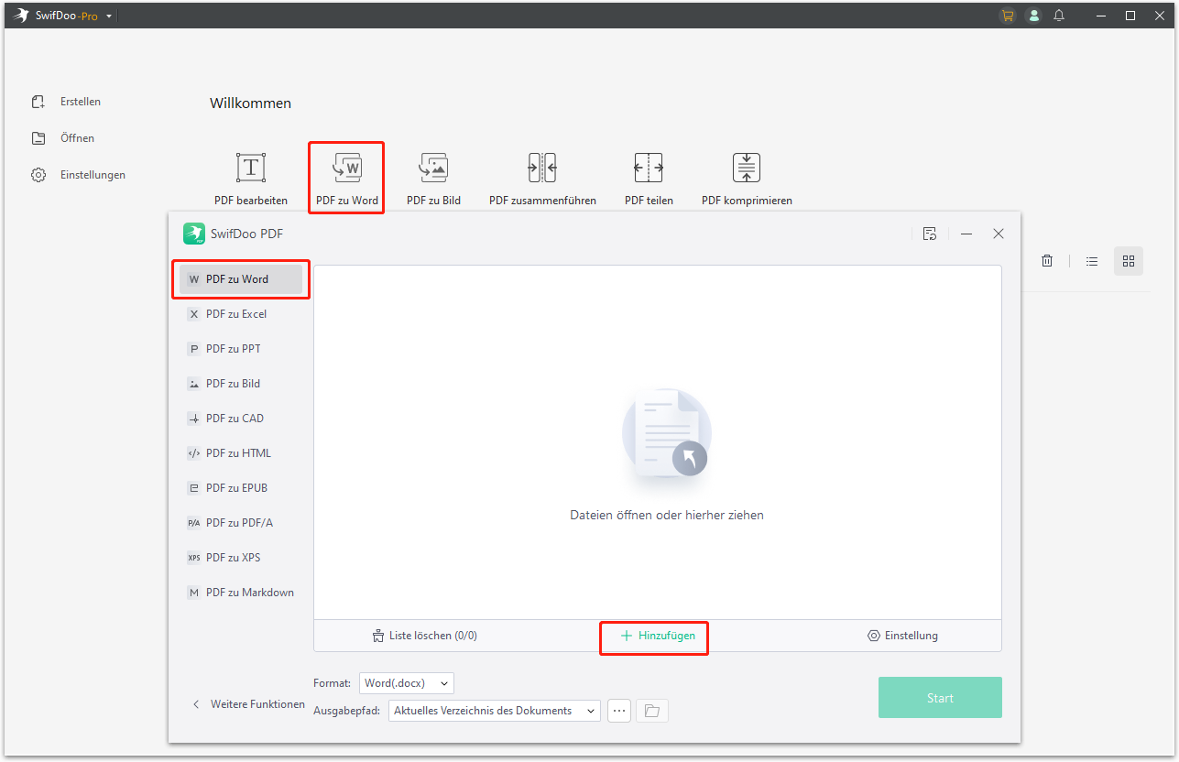The image size is (1179, 762).
Task: Open the PDF zu Bild tool
Action: click(x=433, y=169)
